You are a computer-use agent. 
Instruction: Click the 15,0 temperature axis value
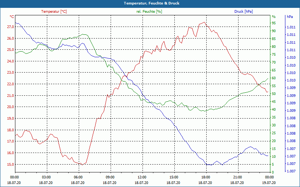[10, 164]
